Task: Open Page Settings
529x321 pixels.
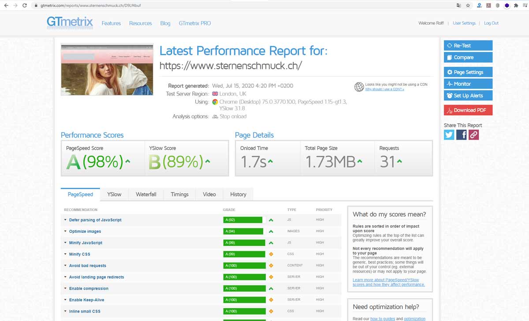Action: [468, 72]
